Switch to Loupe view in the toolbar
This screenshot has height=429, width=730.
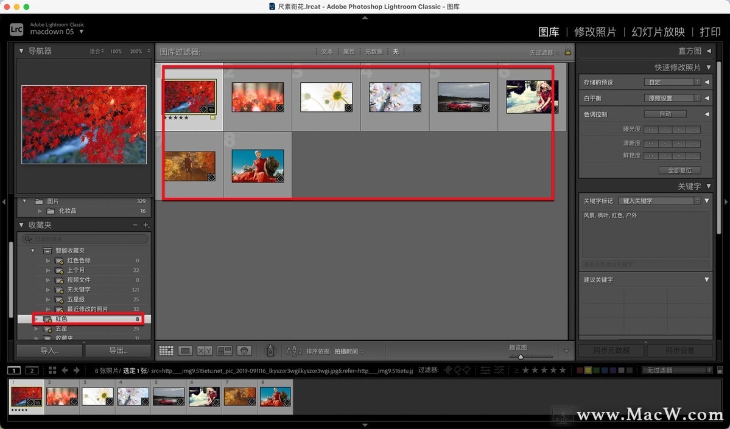pos(185,351)
